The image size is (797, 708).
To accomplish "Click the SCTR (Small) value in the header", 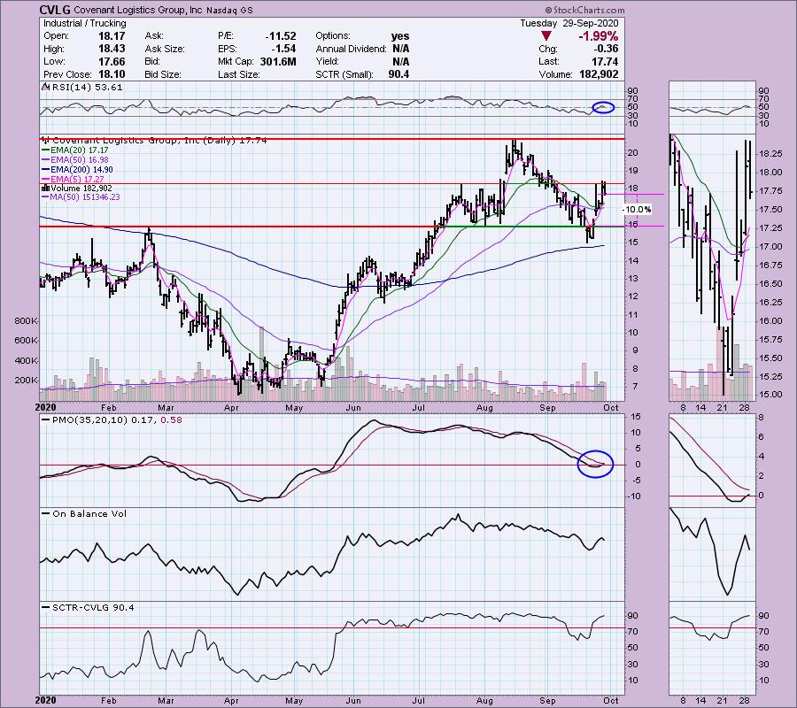I will tap(398, 74).
